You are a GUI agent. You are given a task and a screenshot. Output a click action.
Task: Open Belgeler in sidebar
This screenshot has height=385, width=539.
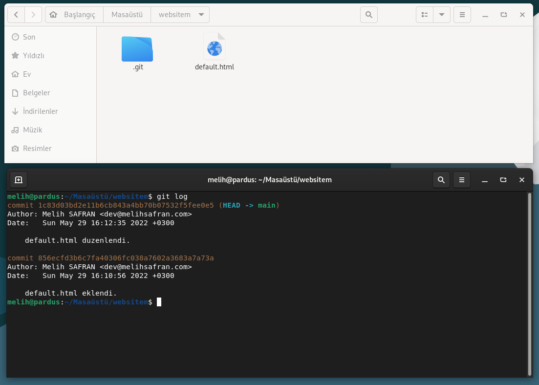coord(50,93)
